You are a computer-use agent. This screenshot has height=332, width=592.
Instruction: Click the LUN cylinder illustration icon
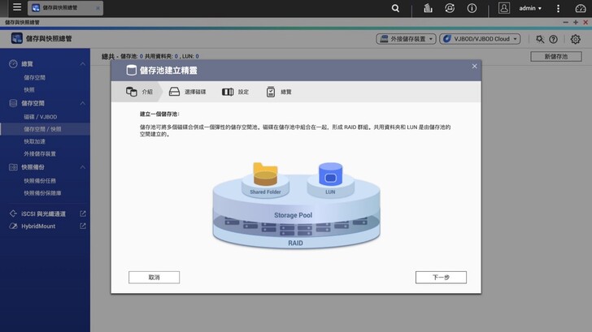tap(330, 174)
